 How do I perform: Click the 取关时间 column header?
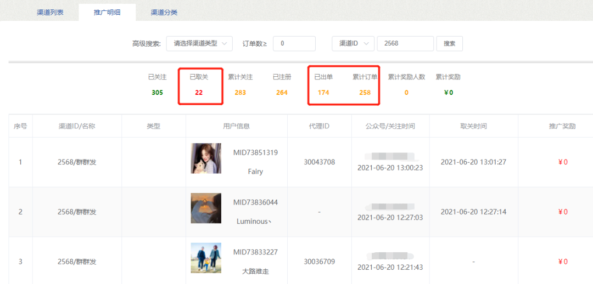coord(473,126)
